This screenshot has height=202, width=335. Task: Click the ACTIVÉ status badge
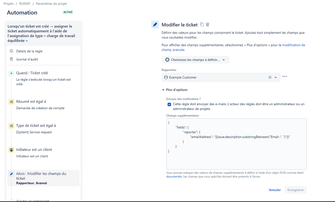coord(68,12)
